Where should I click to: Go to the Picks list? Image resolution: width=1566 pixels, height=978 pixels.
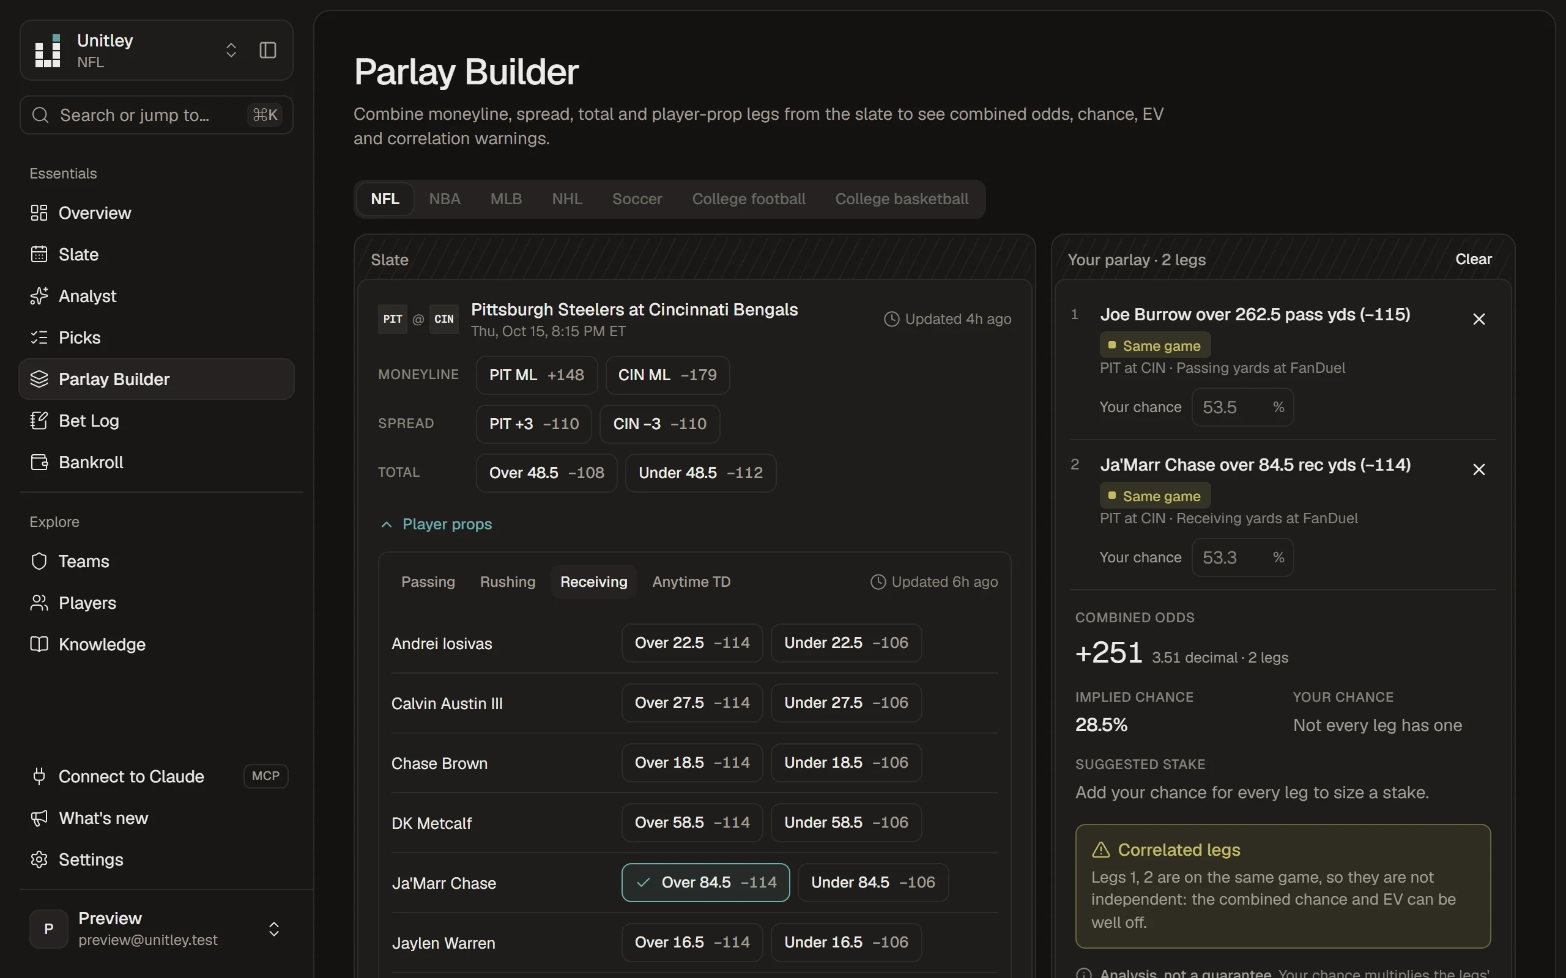(157, 337)
